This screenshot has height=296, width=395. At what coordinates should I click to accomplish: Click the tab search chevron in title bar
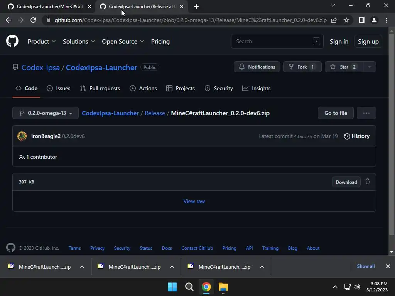(x=333, y=5)
